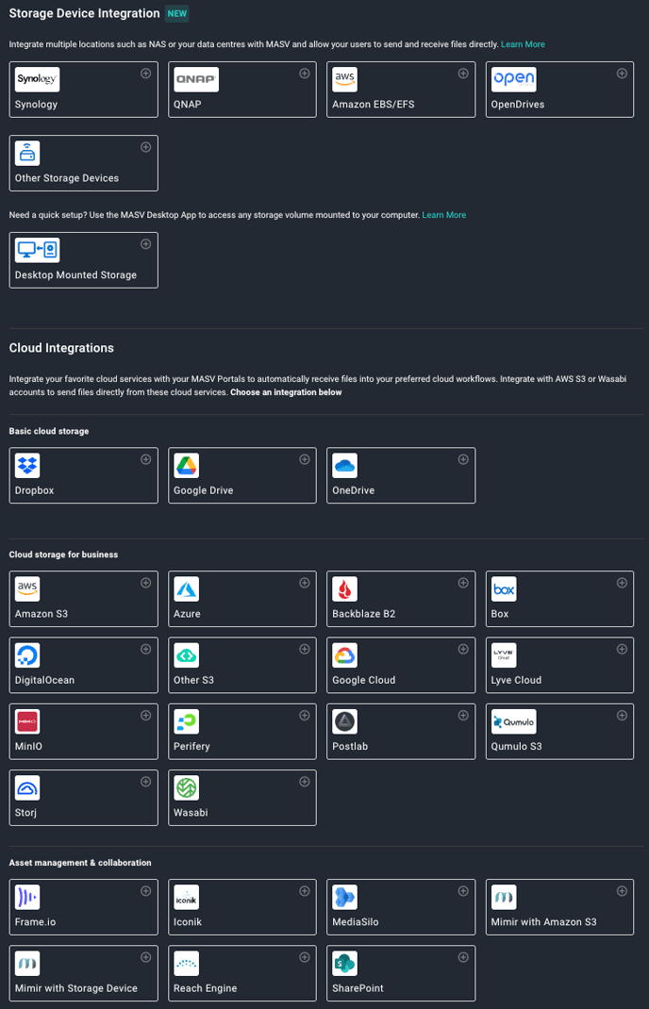Viewport: 649px width, 1009px height.
Task: Click the Dropbox logo icon
Action: click(x=27, y=465)
